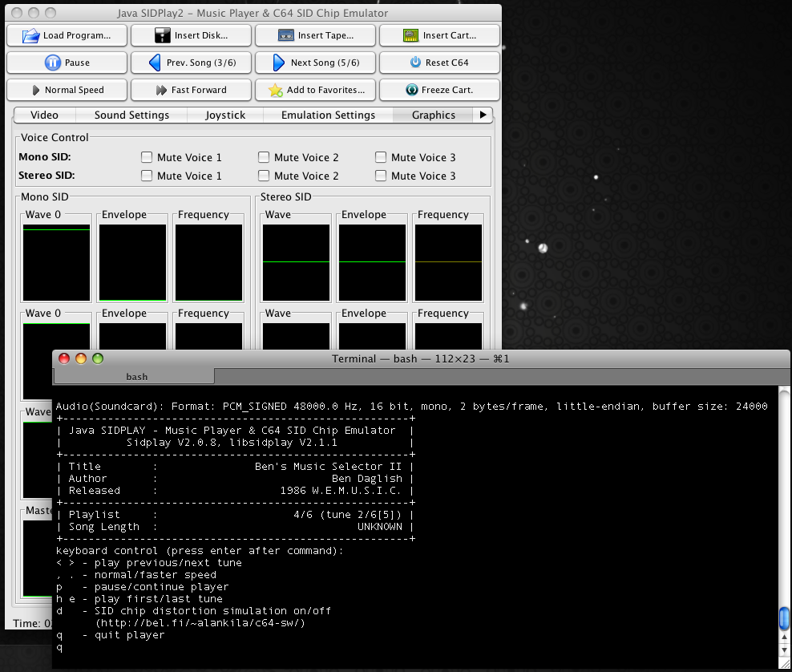
Task: Click the Insert Disk floppy icon
Action: 163,35
